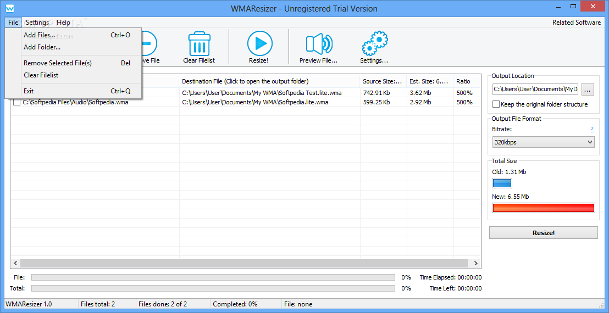Click the horizontal scrollbar thumb in the file list

tap(244, 264)
